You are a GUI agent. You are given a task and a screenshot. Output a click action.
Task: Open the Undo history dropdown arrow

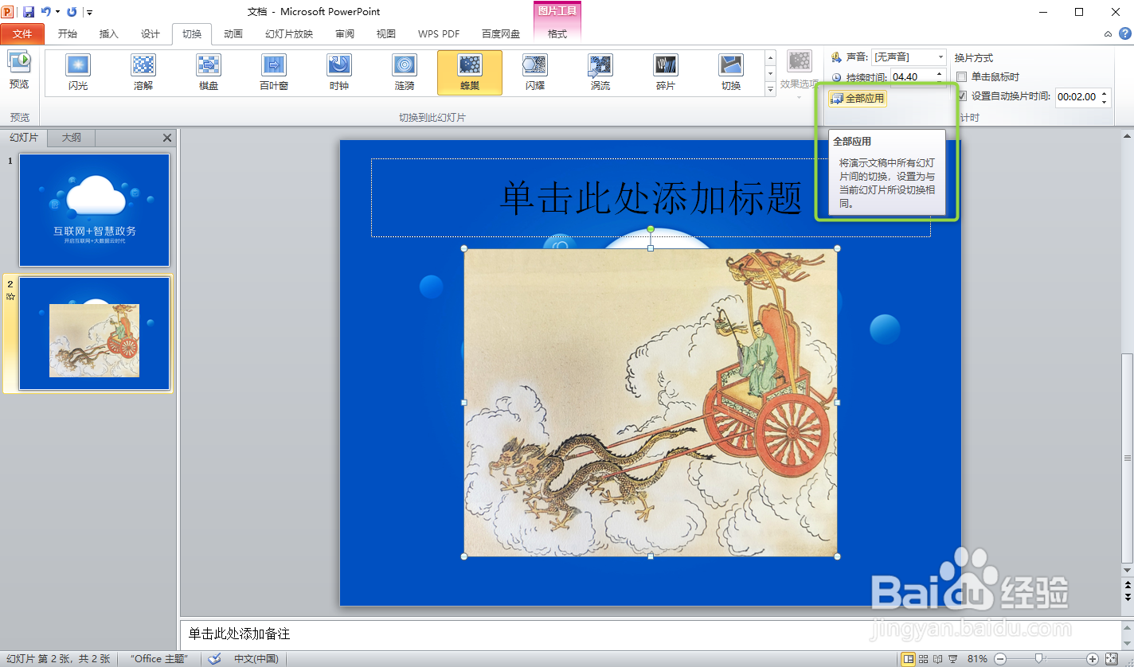click(x=57, y=12)
